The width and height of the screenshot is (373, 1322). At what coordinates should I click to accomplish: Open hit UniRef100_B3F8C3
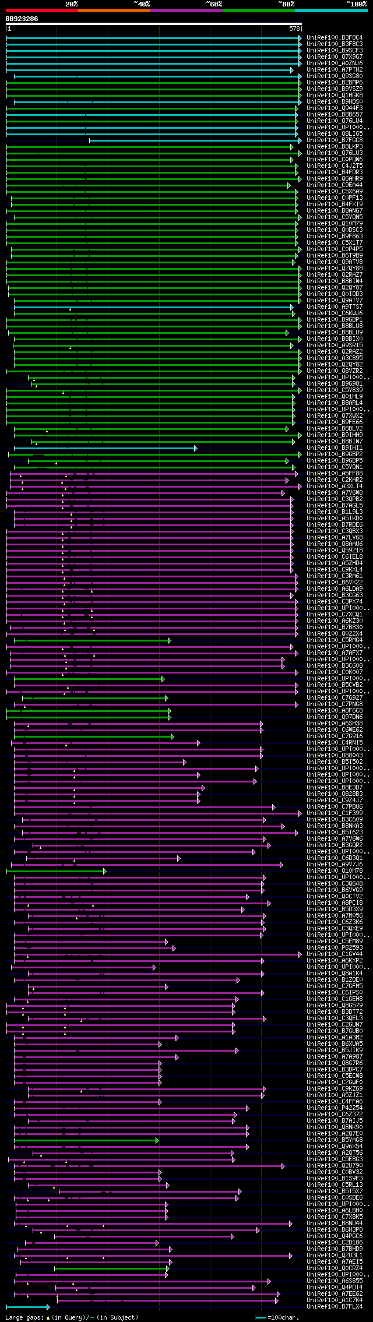point(335,44)
